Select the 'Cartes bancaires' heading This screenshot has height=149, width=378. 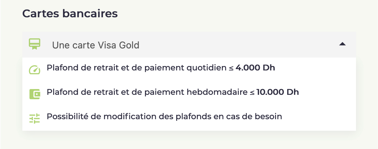point(70,14)
